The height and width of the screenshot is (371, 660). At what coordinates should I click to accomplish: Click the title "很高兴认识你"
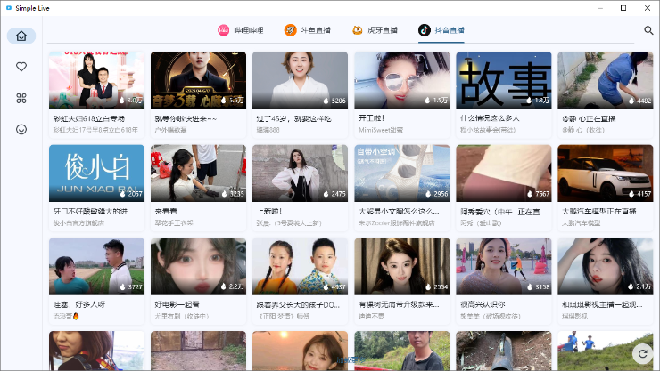483,304
